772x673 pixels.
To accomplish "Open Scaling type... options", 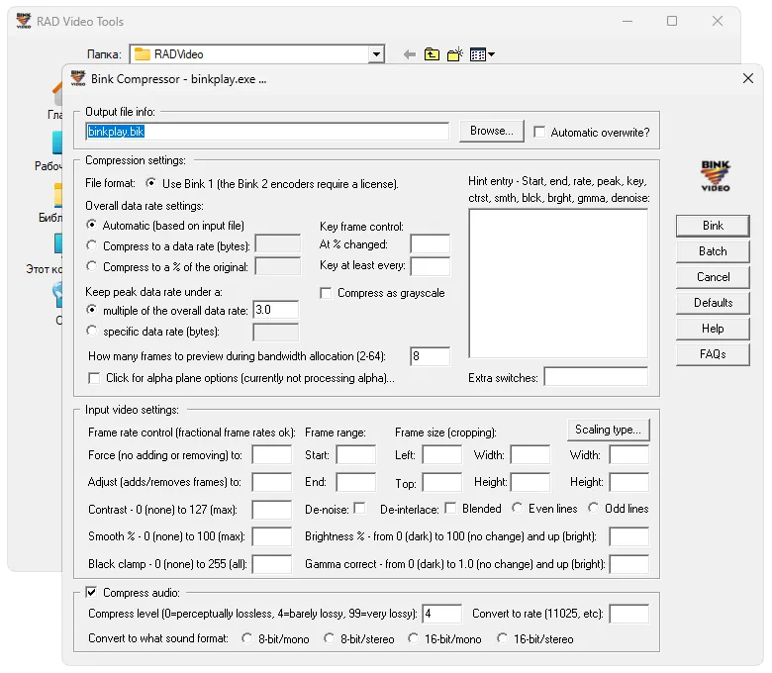I will pyautogui.click(x=609, y=430).
